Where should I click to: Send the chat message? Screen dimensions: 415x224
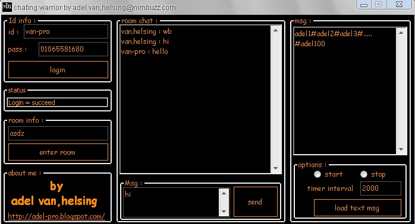click(x=256, y=202)
